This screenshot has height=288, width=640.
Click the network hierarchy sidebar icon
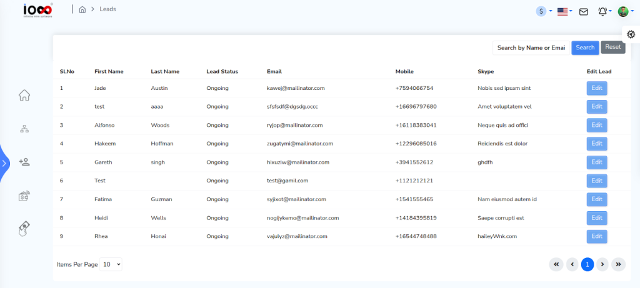pos(24,129)
